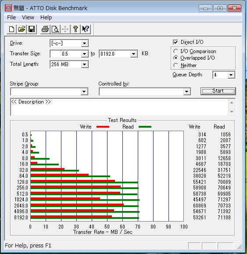247x254 pixels.
Task: Click the Write value 314
Action: point(202,134)
